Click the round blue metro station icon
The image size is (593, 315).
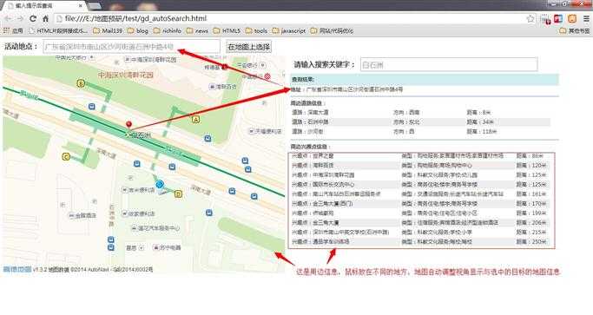click(160, 184)
